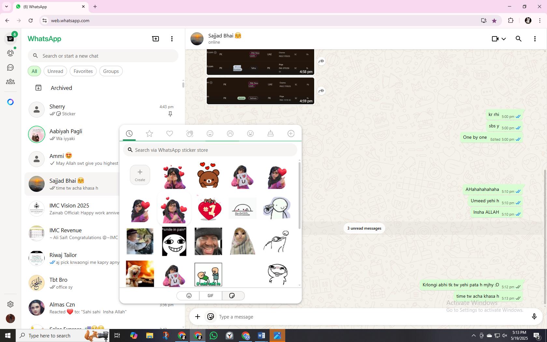Screen dimensions: 547x342
Task: Send the smile in pain sticker
Action: pyautogui.click(x=174, y=241)
